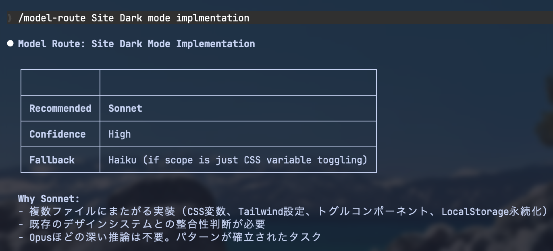
Task: Click the "Recommended" table cell
Action: coord(60,108)
